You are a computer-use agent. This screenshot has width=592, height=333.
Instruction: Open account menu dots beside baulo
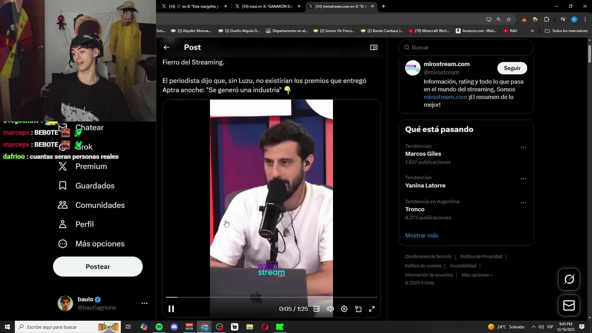(144, 303)
